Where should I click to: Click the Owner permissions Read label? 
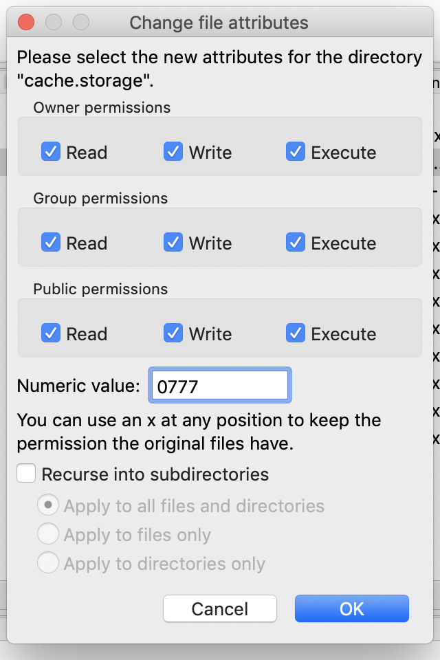click(x=87, y=153)
